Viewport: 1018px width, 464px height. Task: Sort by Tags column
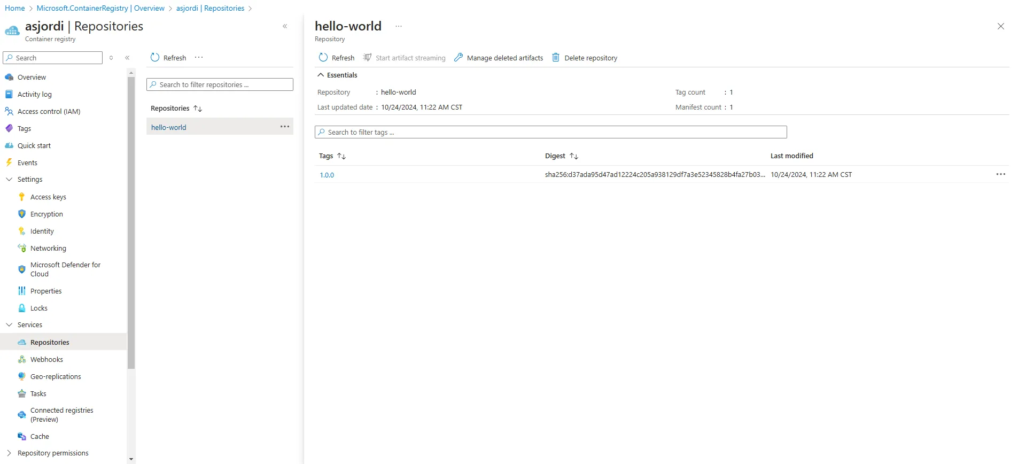[x=341, y=156]
